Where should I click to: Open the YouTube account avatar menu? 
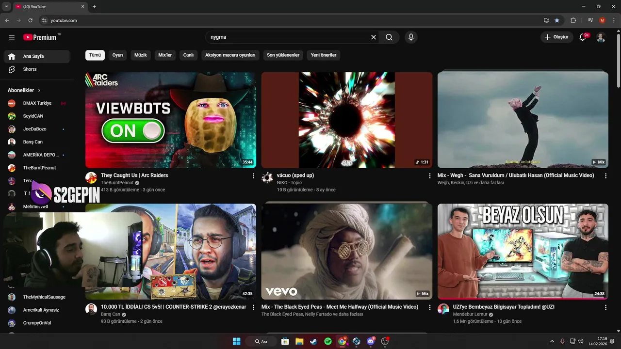click(601, 37)
